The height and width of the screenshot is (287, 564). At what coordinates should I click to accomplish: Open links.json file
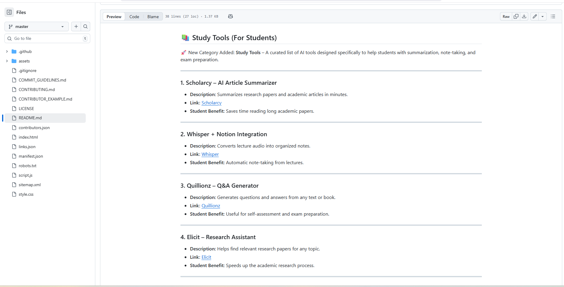click(27, 147)
